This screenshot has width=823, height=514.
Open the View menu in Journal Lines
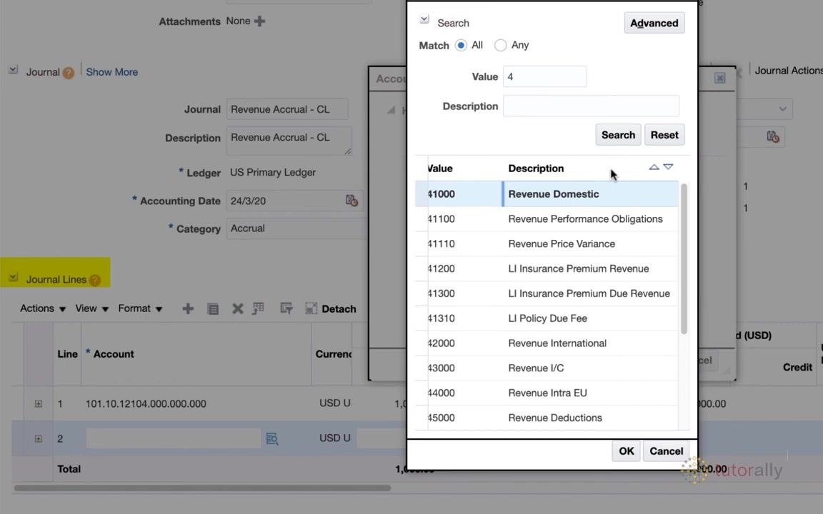pos(92,308)
